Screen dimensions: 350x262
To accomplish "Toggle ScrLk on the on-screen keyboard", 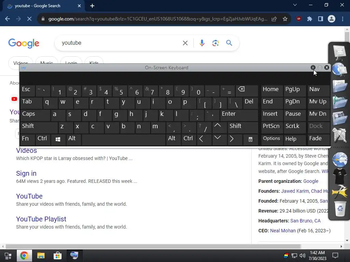I will point(295,127).
